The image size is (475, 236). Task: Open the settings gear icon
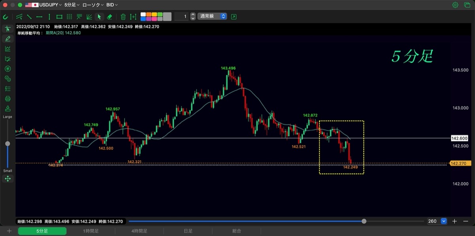tap(455, 5)
